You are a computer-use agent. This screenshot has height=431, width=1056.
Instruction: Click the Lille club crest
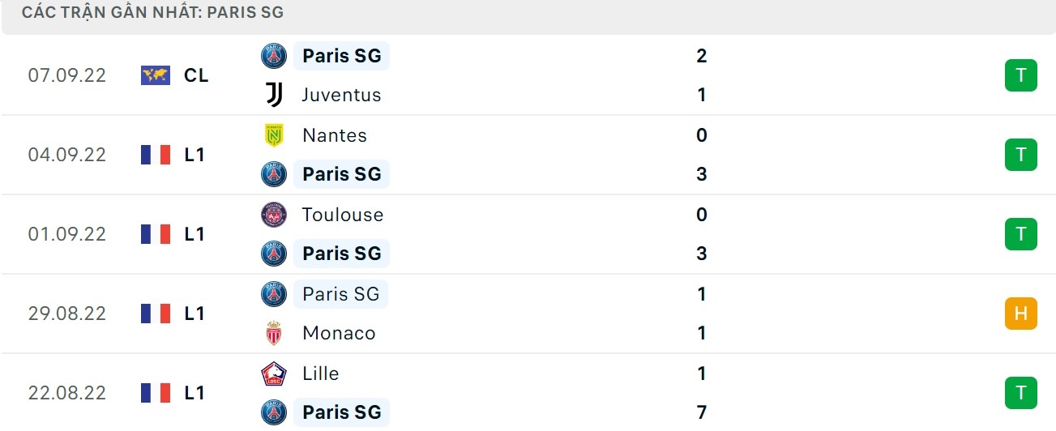[274, 373]
